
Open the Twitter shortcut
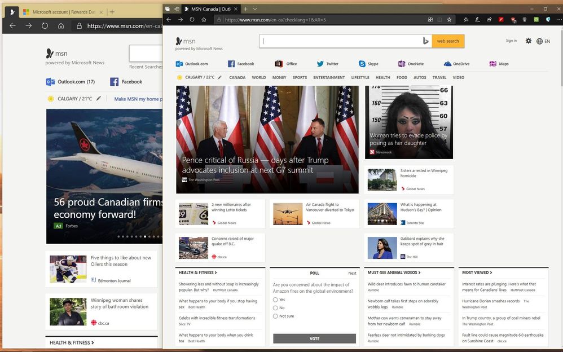327,64
